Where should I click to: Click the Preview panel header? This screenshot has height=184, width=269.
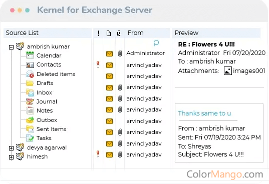(x=216, y=33)
